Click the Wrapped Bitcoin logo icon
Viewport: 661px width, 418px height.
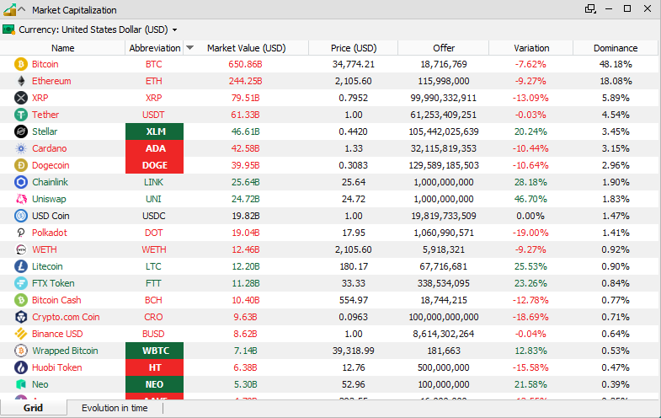pos(21,351)
